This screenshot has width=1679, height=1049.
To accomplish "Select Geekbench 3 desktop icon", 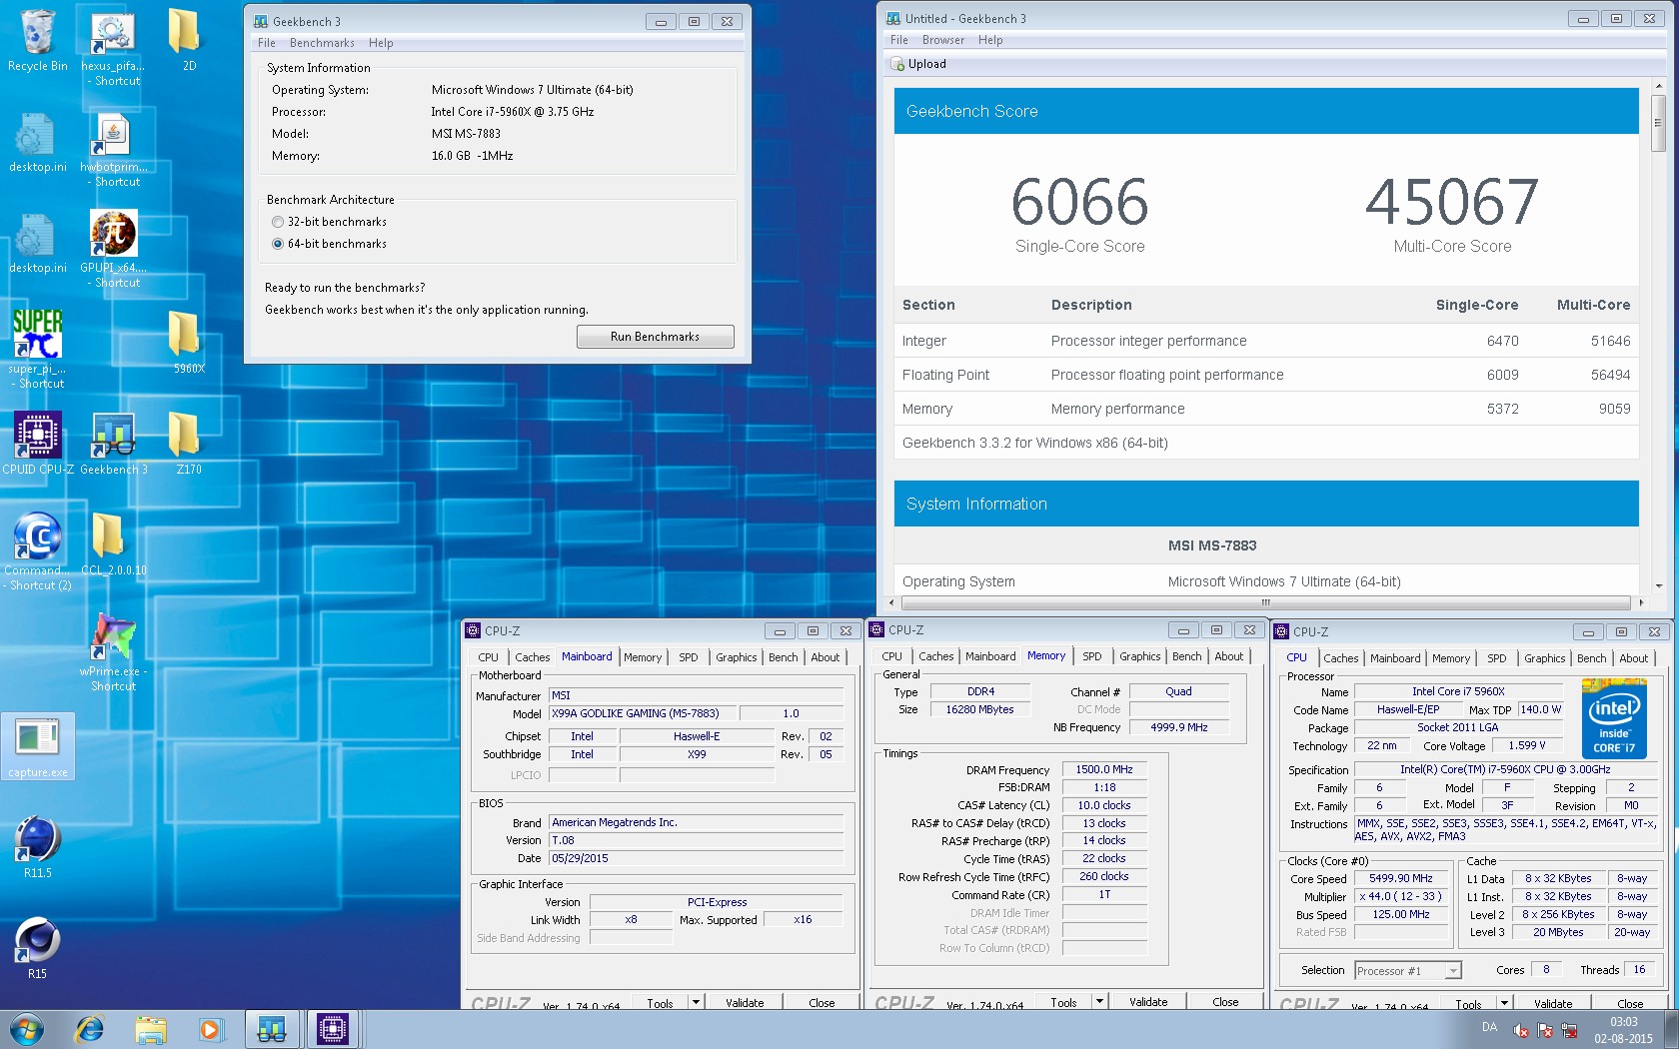I will (113, 443).
